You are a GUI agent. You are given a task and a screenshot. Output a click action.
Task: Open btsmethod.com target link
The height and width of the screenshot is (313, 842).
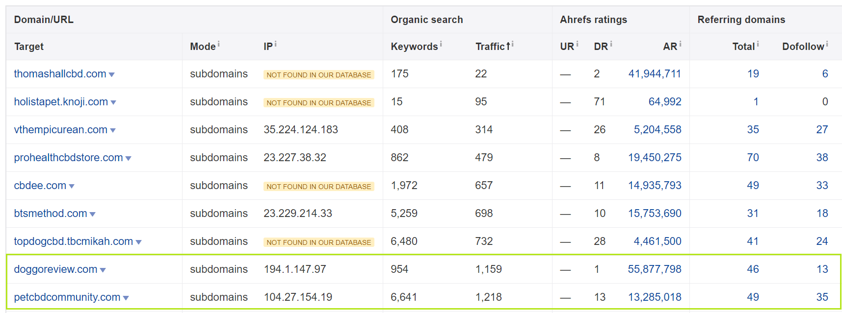pos(51,214)
